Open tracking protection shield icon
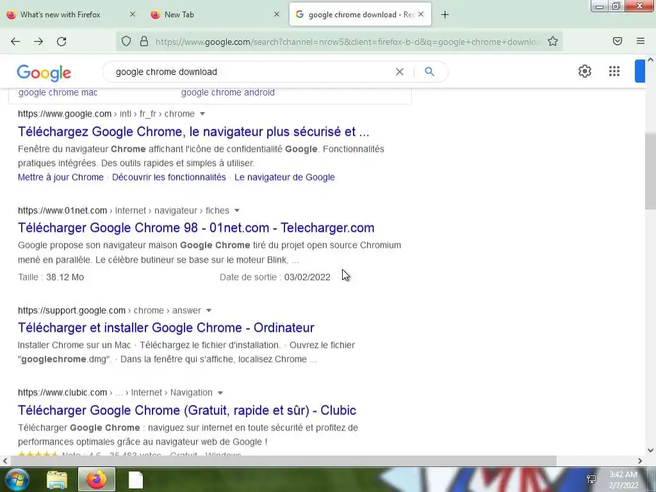This screenshot has height=492, width=656. point(126,41)
